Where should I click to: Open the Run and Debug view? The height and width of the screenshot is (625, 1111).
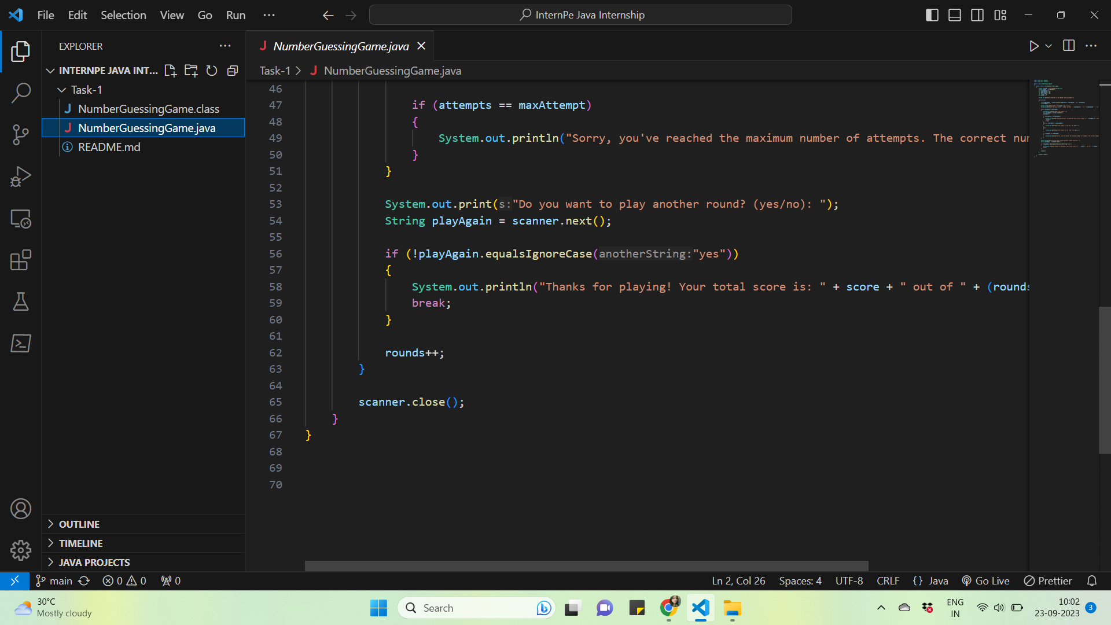(21, 177)
